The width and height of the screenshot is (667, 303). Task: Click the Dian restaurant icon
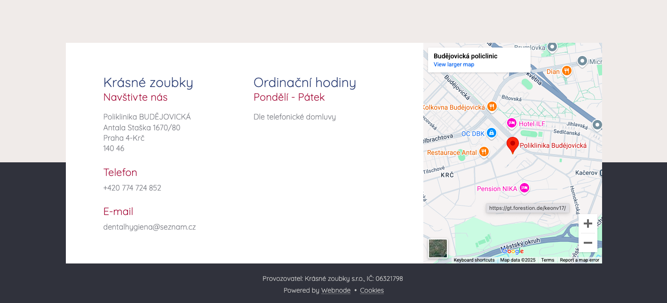(566, 71)
